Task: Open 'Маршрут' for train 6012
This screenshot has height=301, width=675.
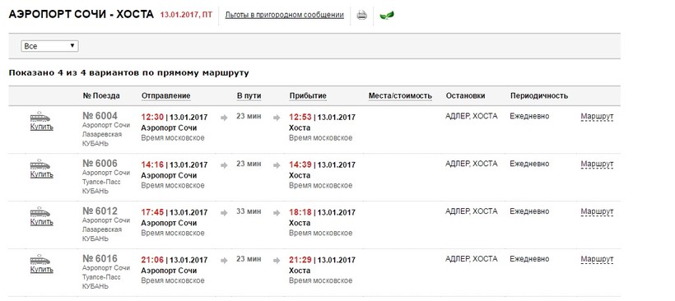Action: pos(597,212)
